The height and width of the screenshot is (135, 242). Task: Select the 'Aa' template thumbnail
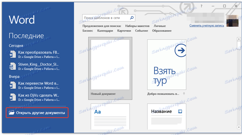tap(110, 117)
